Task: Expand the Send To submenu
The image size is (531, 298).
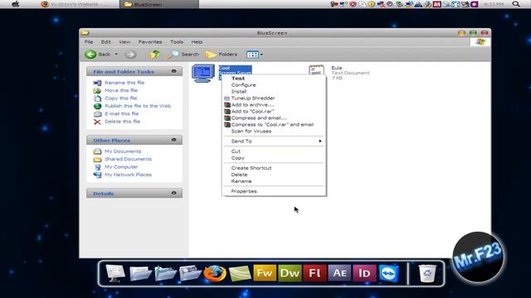Action: coord(274,142)
